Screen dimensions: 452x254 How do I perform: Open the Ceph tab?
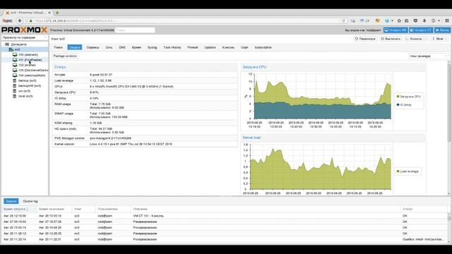(x=244, y=47)
